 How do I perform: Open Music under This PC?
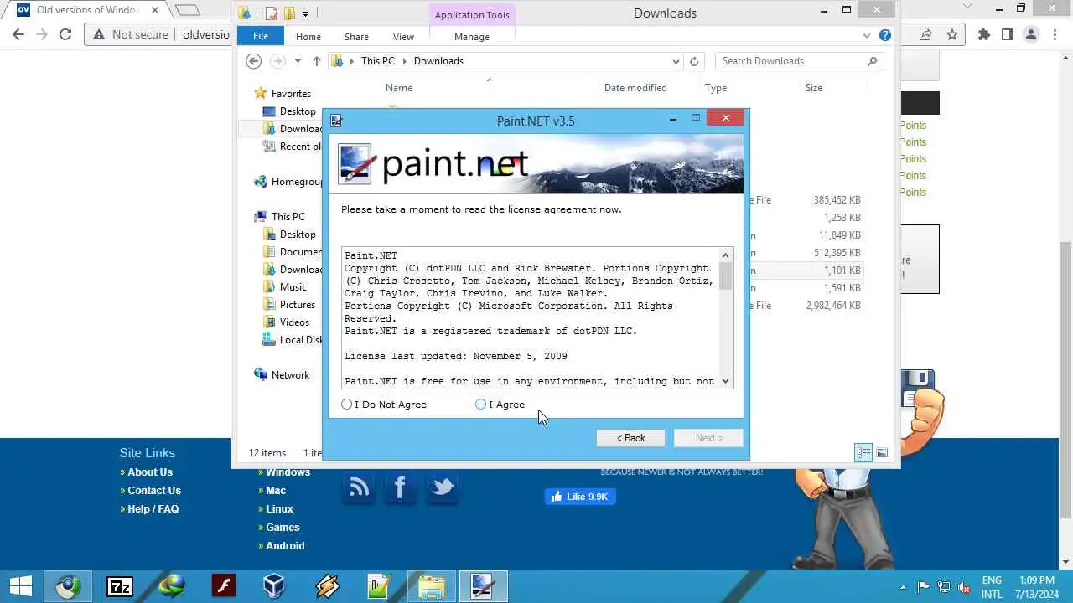pos(293,287)
